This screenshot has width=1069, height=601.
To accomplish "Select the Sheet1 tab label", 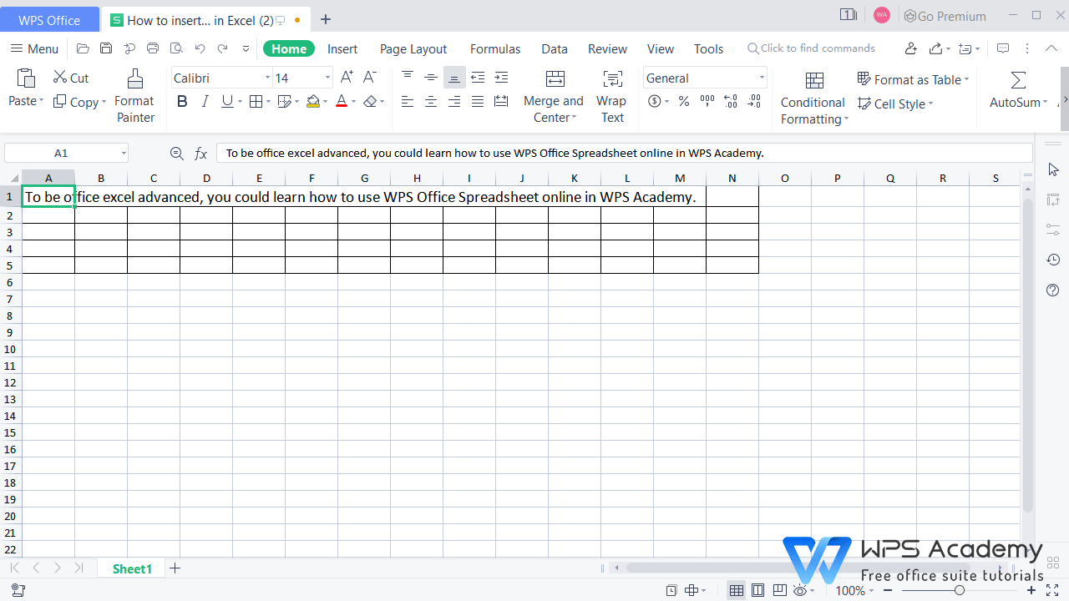I will [x=131, y=568].
